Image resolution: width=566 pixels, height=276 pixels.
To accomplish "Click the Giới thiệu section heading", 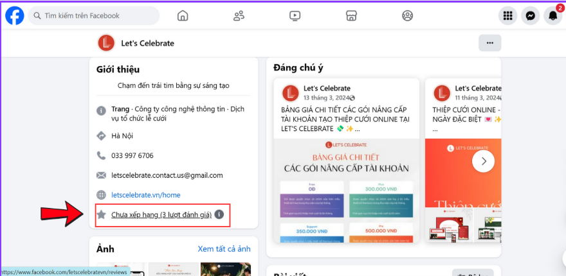I will (x=118, y=69).
